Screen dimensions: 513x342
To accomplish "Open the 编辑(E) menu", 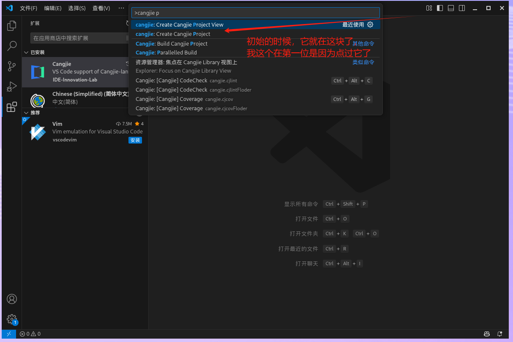I will point(53,8).
